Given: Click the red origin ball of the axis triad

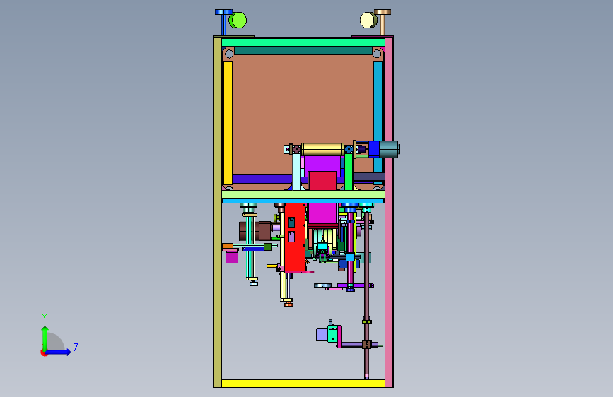Looking at the screenshot, I should click(44, 352).
